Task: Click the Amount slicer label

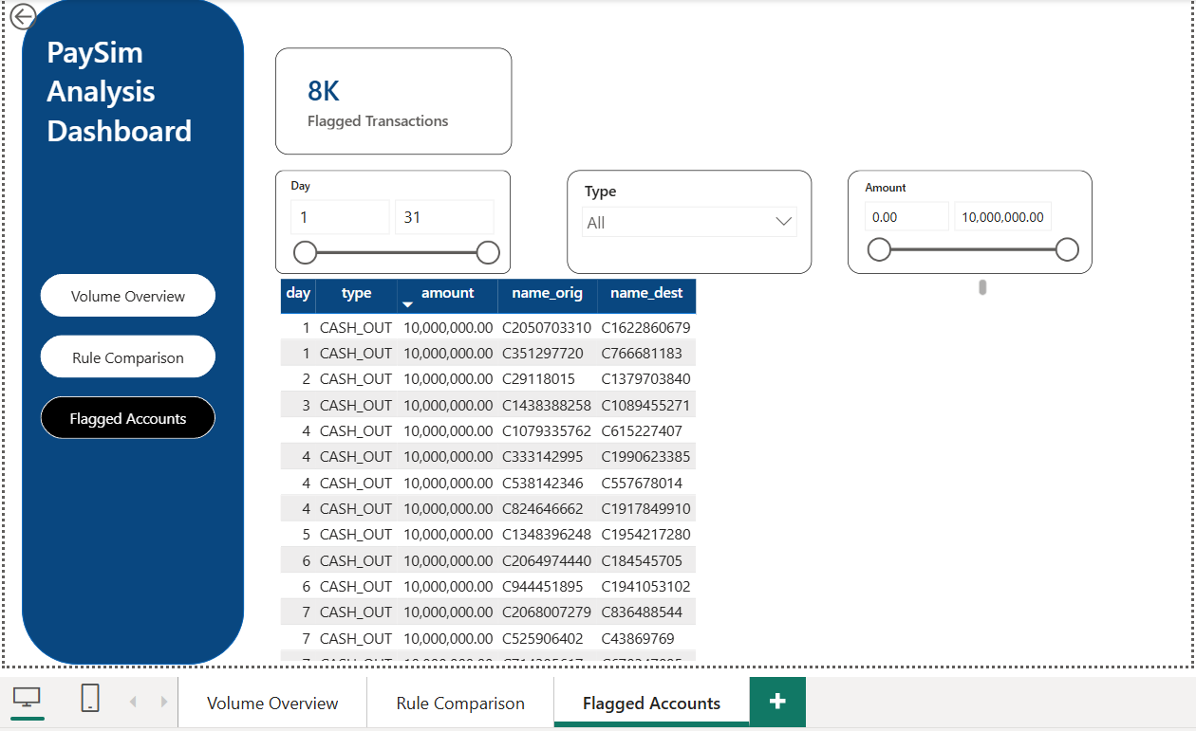Action: [886, 188]
